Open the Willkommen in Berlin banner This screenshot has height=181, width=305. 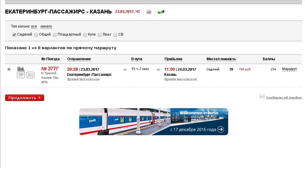coord(153,122)
